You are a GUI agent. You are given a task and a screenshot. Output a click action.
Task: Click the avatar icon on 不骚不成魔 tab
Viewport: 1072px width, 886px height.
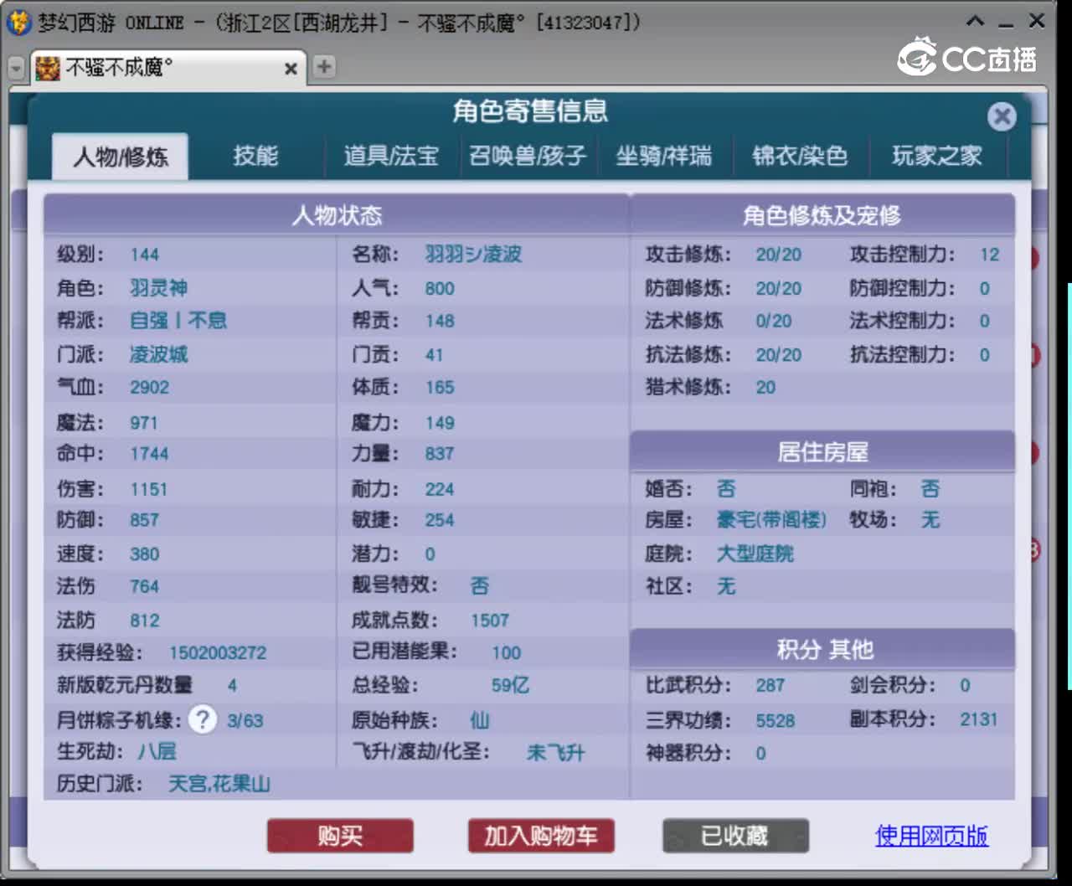(48, 68)
